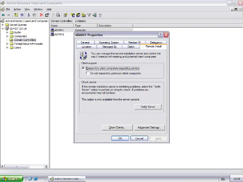Image resolution: width=243 pixels, height=182 pixels.
Task: Click the ADMIN2 computer icon
Action: coord(53,34)
